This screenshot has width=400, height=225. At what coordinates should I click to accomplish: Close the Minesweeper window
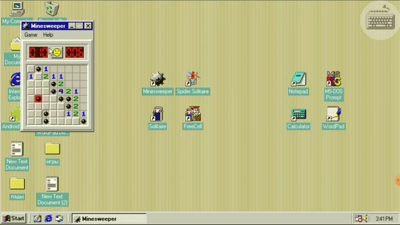click(87, 26)
